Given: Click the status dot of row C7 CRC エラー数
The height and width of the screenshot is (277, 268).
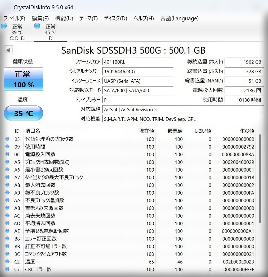Looking at the screenshot, I should coord(7,269).
